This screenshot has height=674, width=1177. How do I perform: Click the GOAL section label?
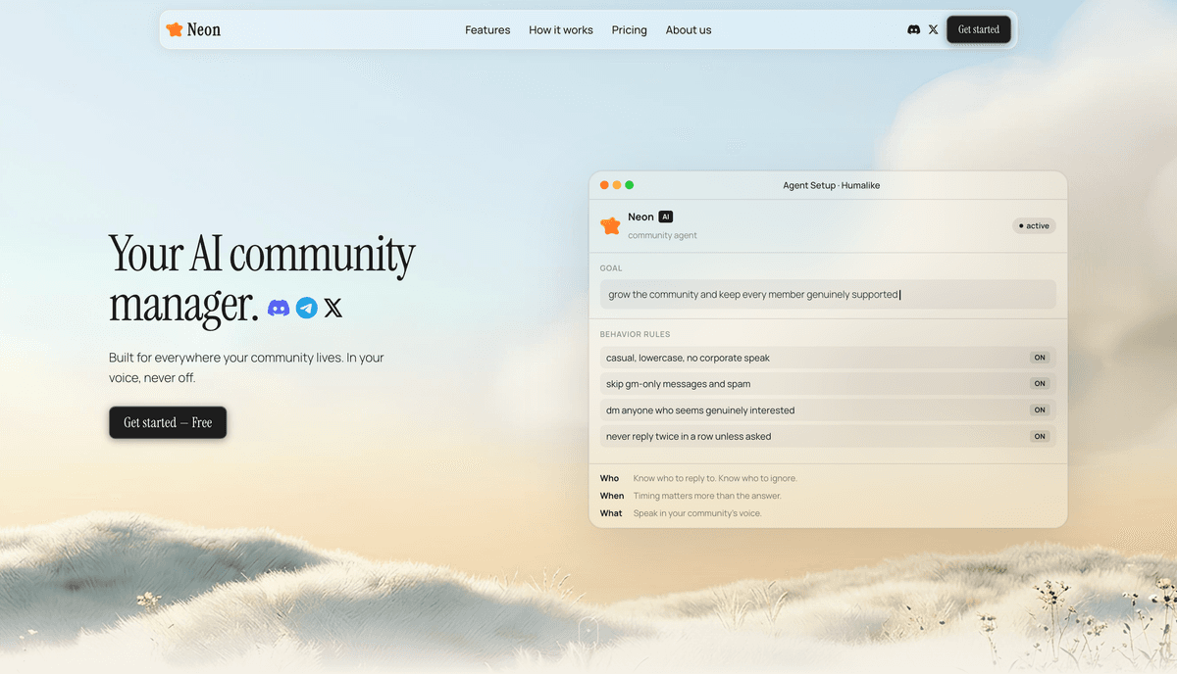[611, 267]
